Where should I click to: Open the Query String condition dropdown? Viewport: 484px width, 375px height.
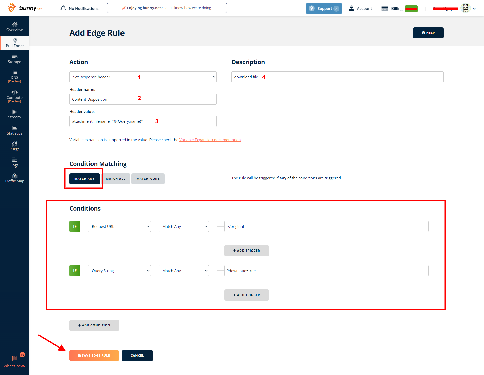[119, 271]
